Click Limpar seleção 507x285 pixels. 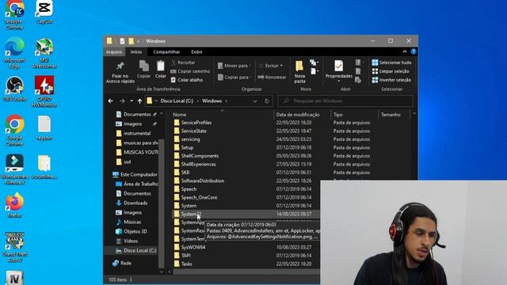[x=391, y=71]
